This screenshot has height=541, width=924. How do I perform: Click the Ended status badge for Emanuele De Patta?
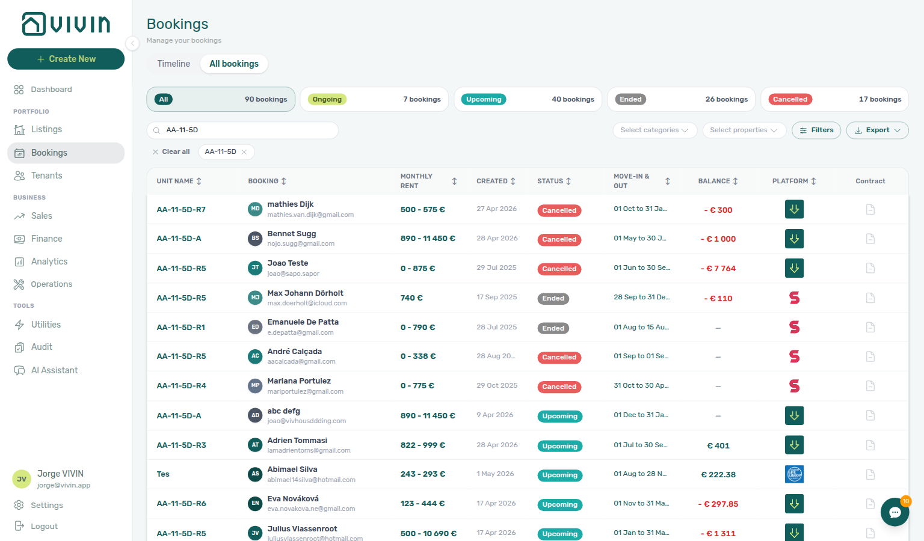tap(553, 328)
